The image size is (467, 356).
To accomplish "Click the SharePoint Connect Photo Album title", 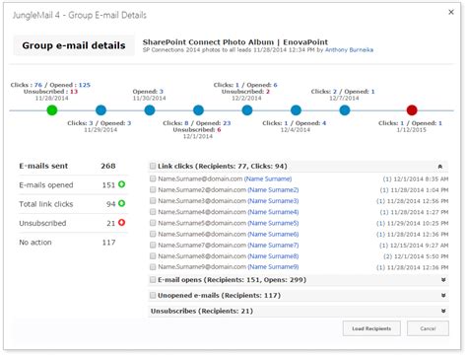I will pyautogui.click(x=235, y=42).
